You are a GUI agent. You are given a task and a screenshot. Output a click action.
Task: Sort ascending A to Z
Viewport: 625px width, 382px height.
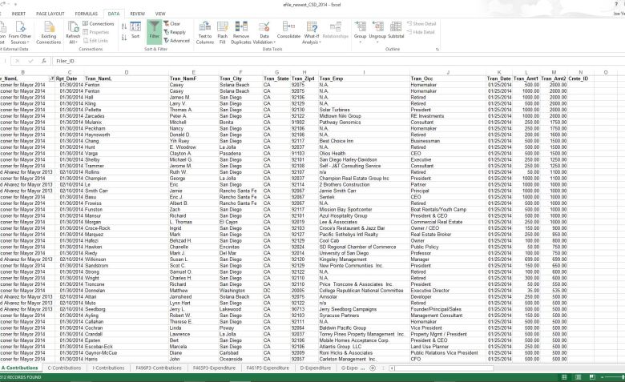click(x=124, y=26)
